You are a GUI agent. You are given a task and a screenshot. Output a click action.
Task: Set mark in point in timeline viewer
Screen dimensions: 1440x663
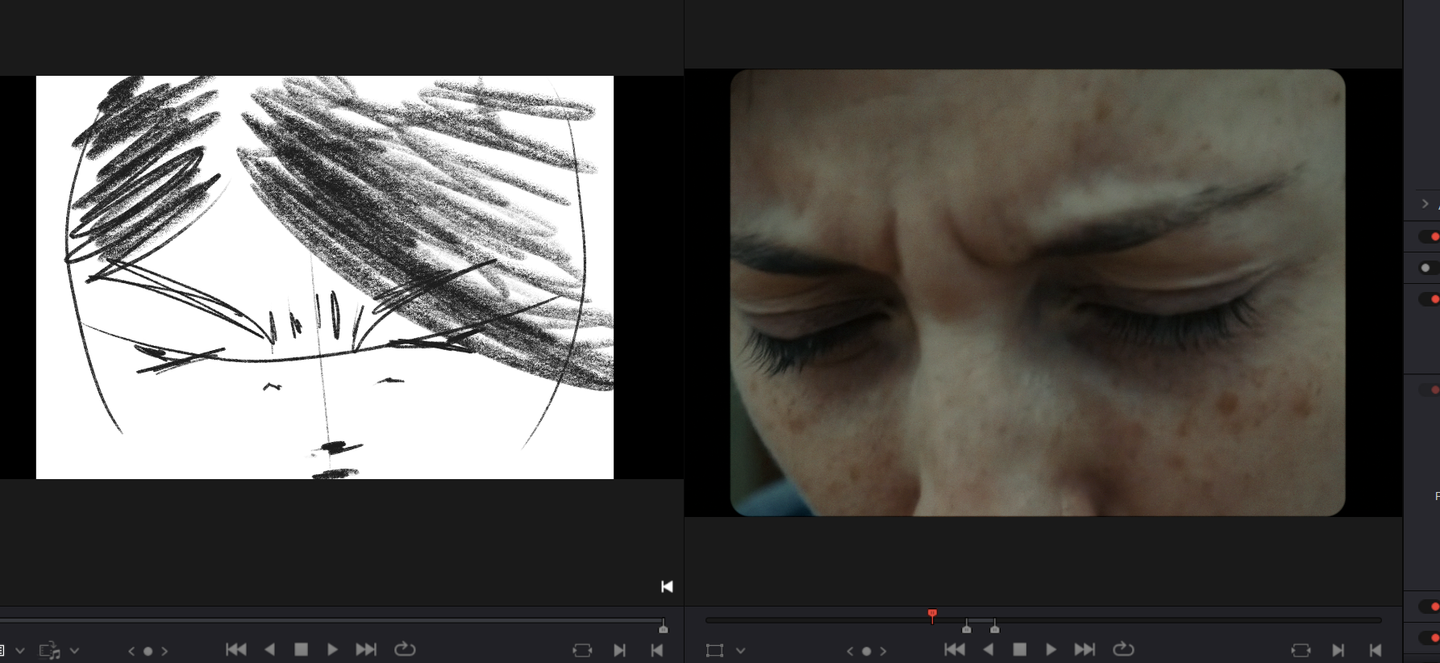click(x=1338, y=650)
